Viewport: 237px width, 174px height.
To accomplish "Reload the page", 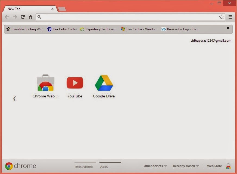I will pyautogui.click(x=23, y=17).
